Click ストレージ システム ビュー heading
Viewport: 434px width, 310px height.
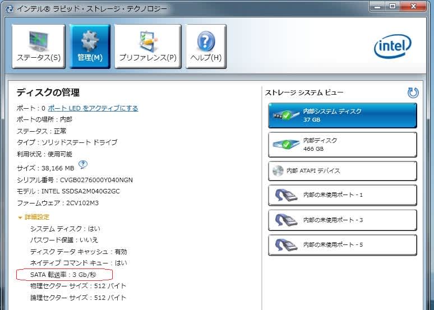[x=304, y=92]
